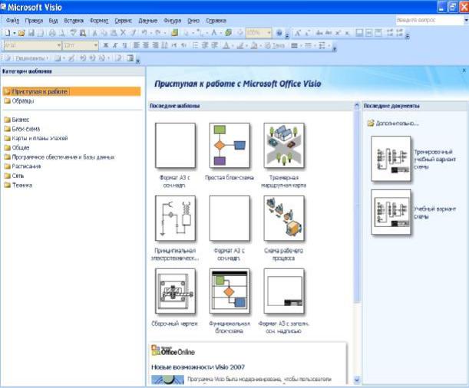Click the Increase Font Size icon

[298, 33]
